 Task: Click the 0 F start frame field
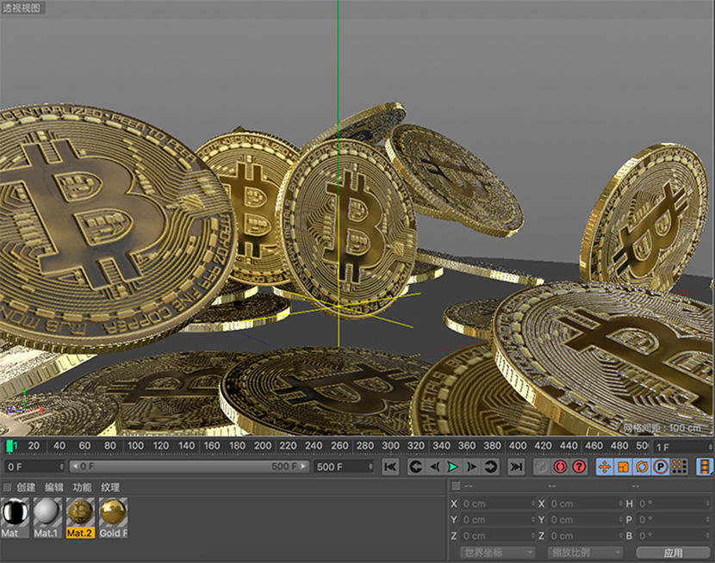(x=34, y=467)
